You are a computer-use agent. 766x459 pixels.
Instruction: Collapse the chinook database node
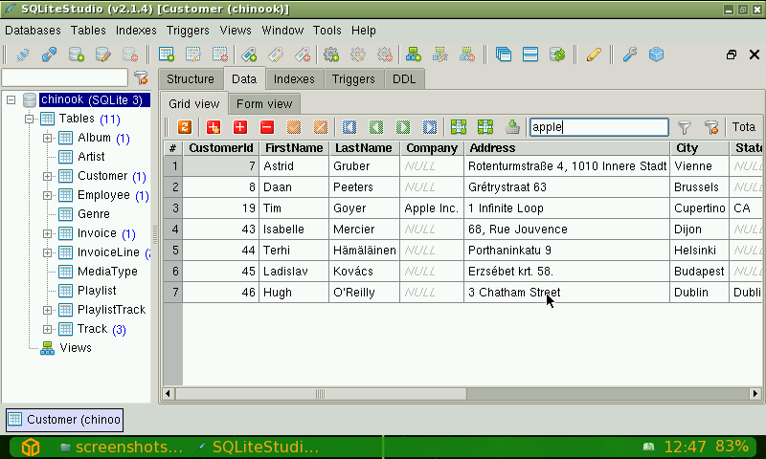pyautogui.click(x=11, y=100)
